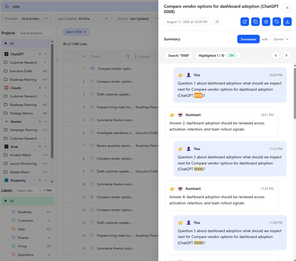Viewport: 296px width, 261px height.
Task: Collapse the ChatGPT project group
Action: click(45, 54)
